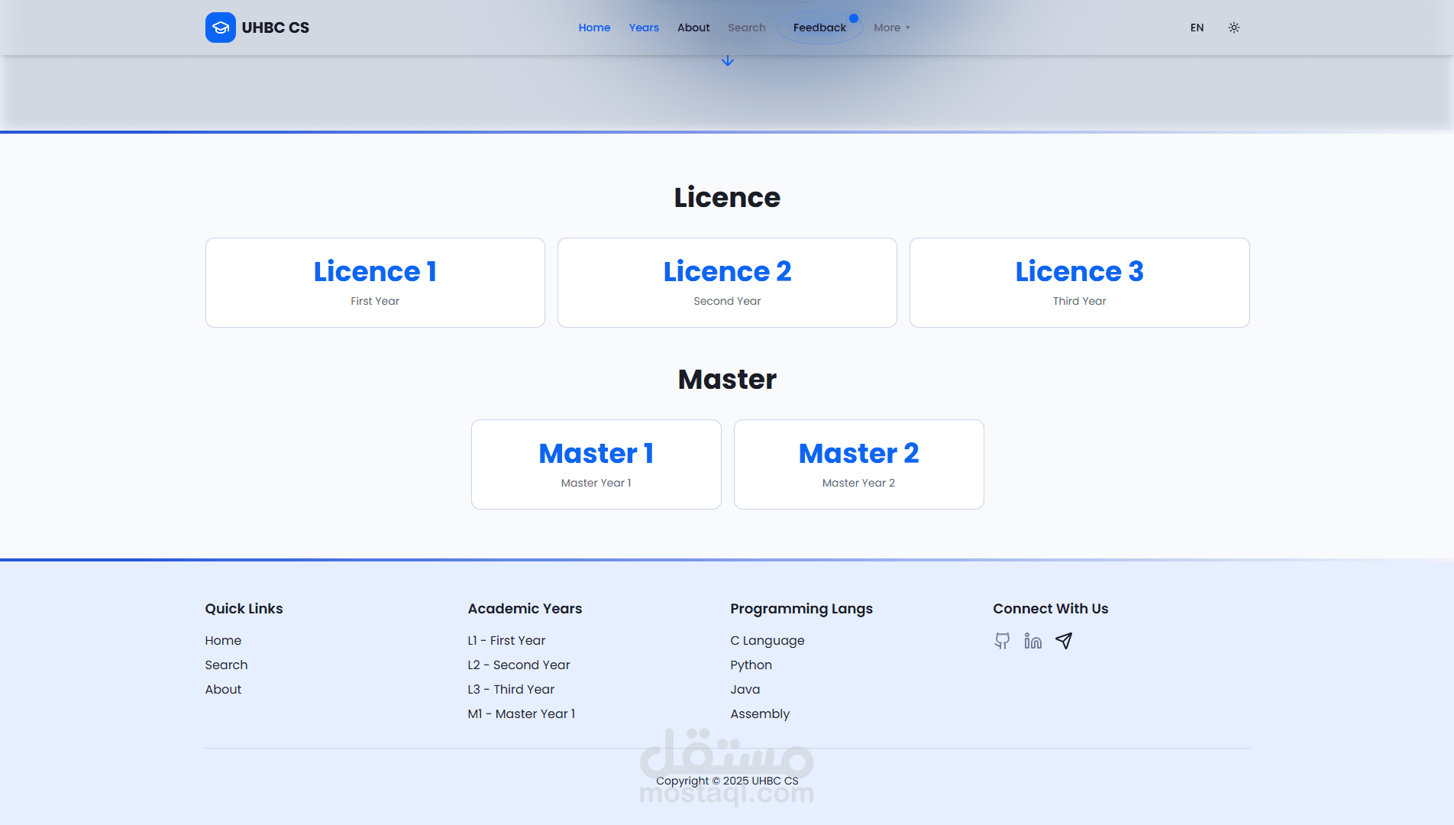Open the Licence 2 Second Year card
Screen dimensions: 1454x825
727,283
